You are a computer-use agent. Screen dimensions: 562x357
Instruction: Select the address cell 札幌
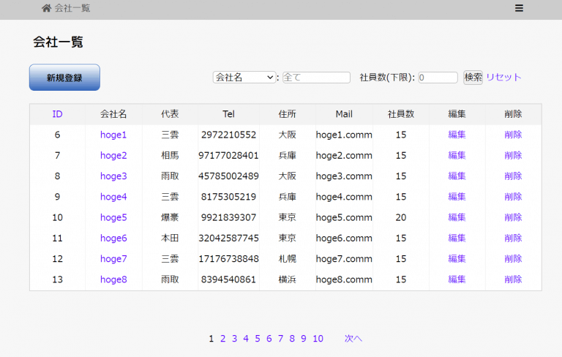point(288,259)
